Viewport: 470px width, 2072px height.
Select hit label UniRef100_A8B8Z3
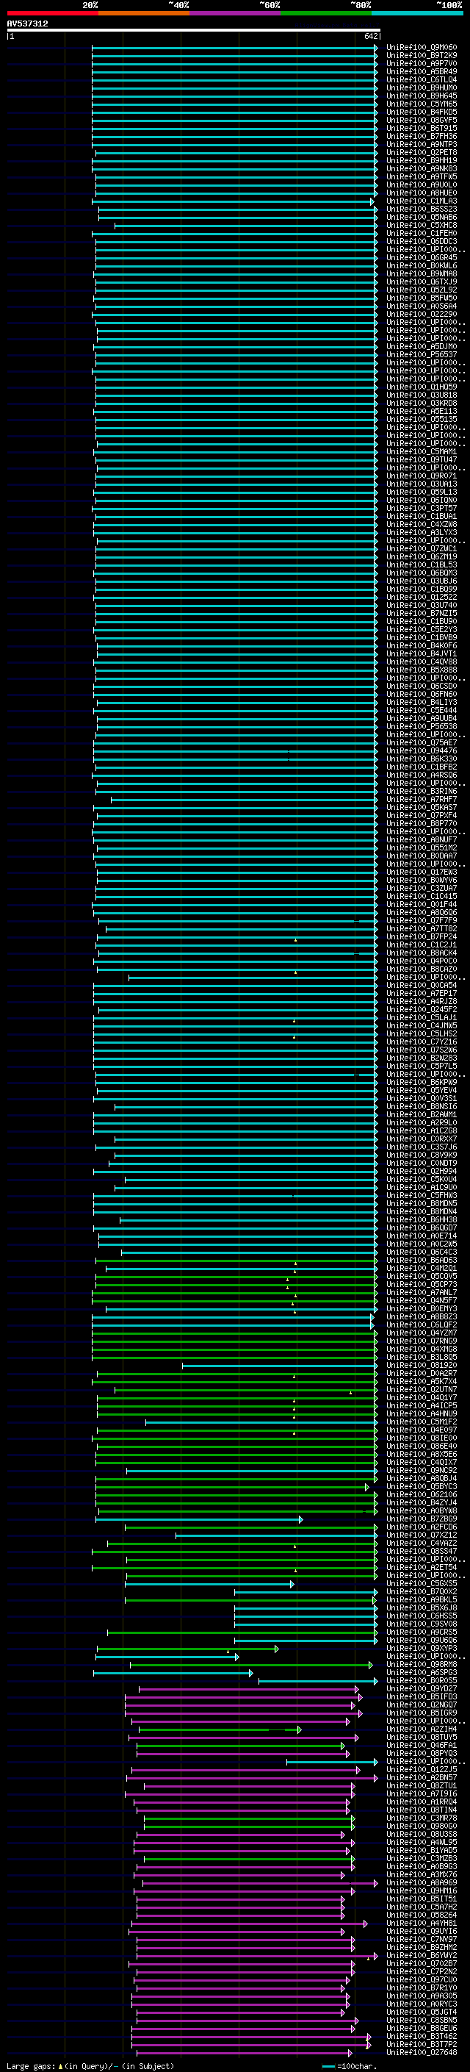click(421, 1316)
